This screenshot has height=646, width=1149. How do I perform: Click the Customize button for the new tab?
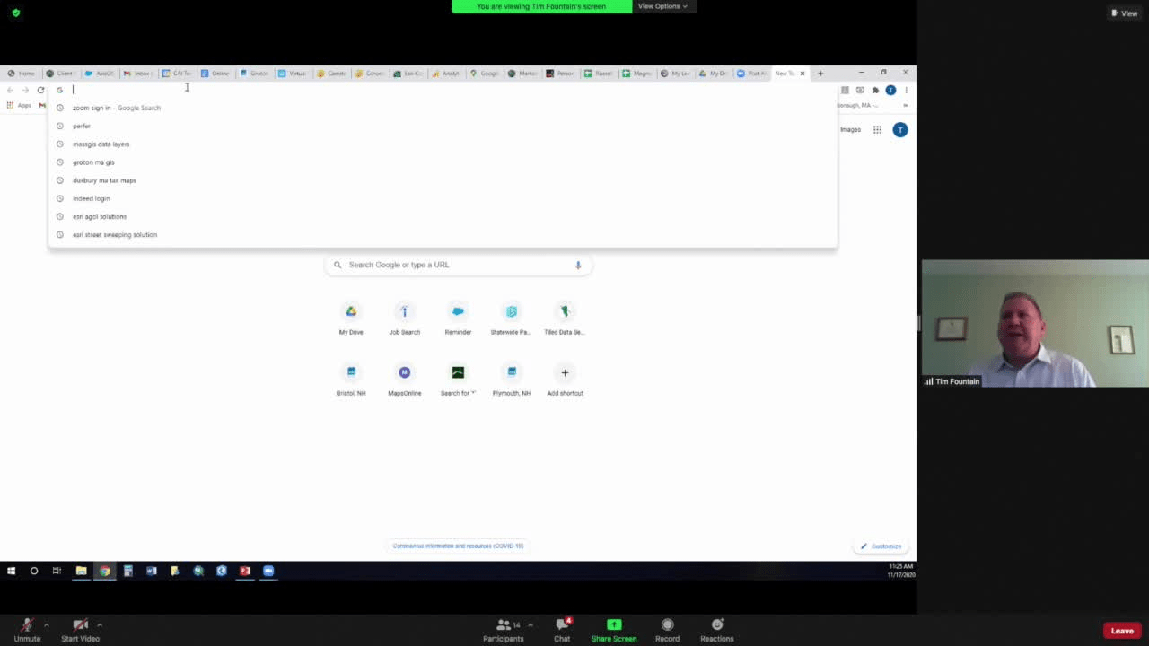tap(881, 546)
